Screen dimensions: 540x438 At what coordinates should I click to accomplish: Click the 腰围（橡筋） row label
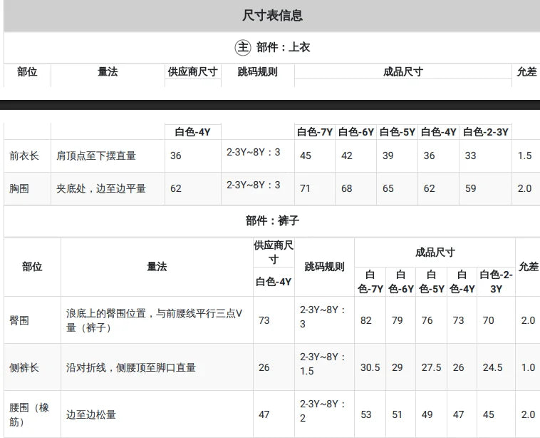(29, 414)
